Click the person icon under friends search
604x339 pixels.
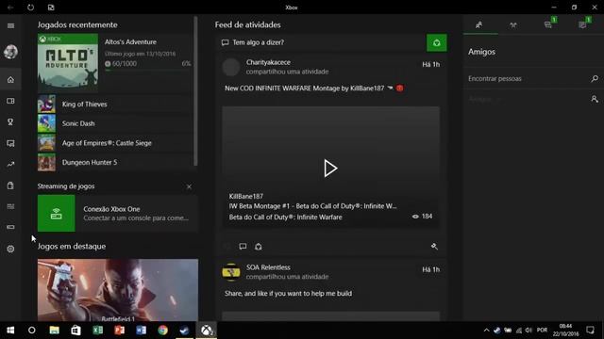595,99
